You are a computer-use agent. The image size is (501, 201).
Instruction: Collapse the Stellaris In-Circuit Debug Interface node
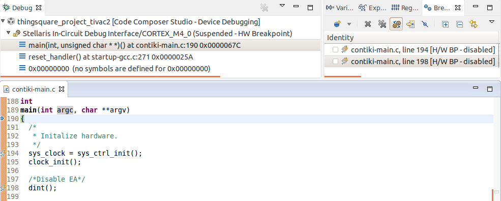point(9,33)
